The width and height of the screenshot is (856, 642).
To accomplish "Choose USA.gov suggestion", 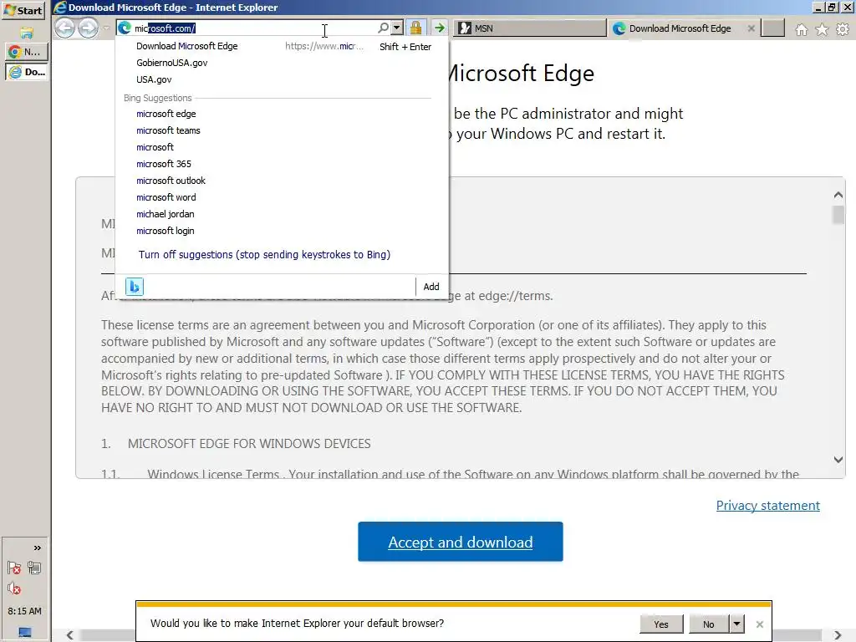I will (283, 79).
